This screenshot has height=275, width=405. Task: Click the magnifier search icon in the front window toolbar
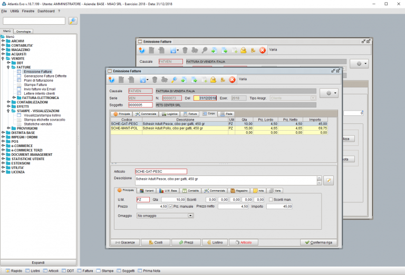pyautogui.click(x=175, y=80)
